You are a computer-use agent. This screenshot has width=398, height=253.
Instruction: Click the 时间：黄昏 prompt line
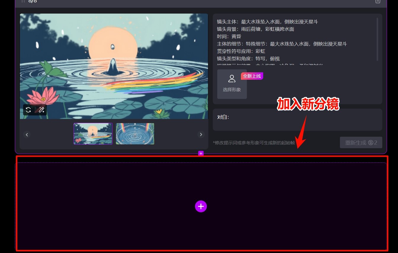(229, 37)
